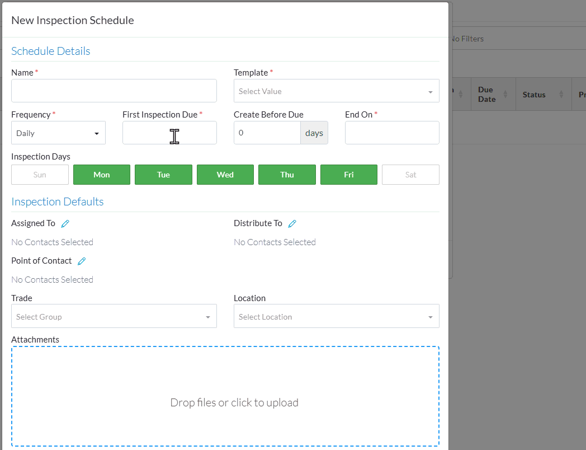Viewport: 586px width, 450px height.
Task: Click the Attachments label
Action: (35, 340)
